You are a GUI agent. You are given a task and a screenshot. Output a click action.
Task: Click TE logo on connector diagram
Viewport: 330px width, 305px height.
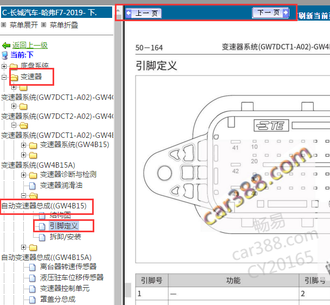click(271, 125)
